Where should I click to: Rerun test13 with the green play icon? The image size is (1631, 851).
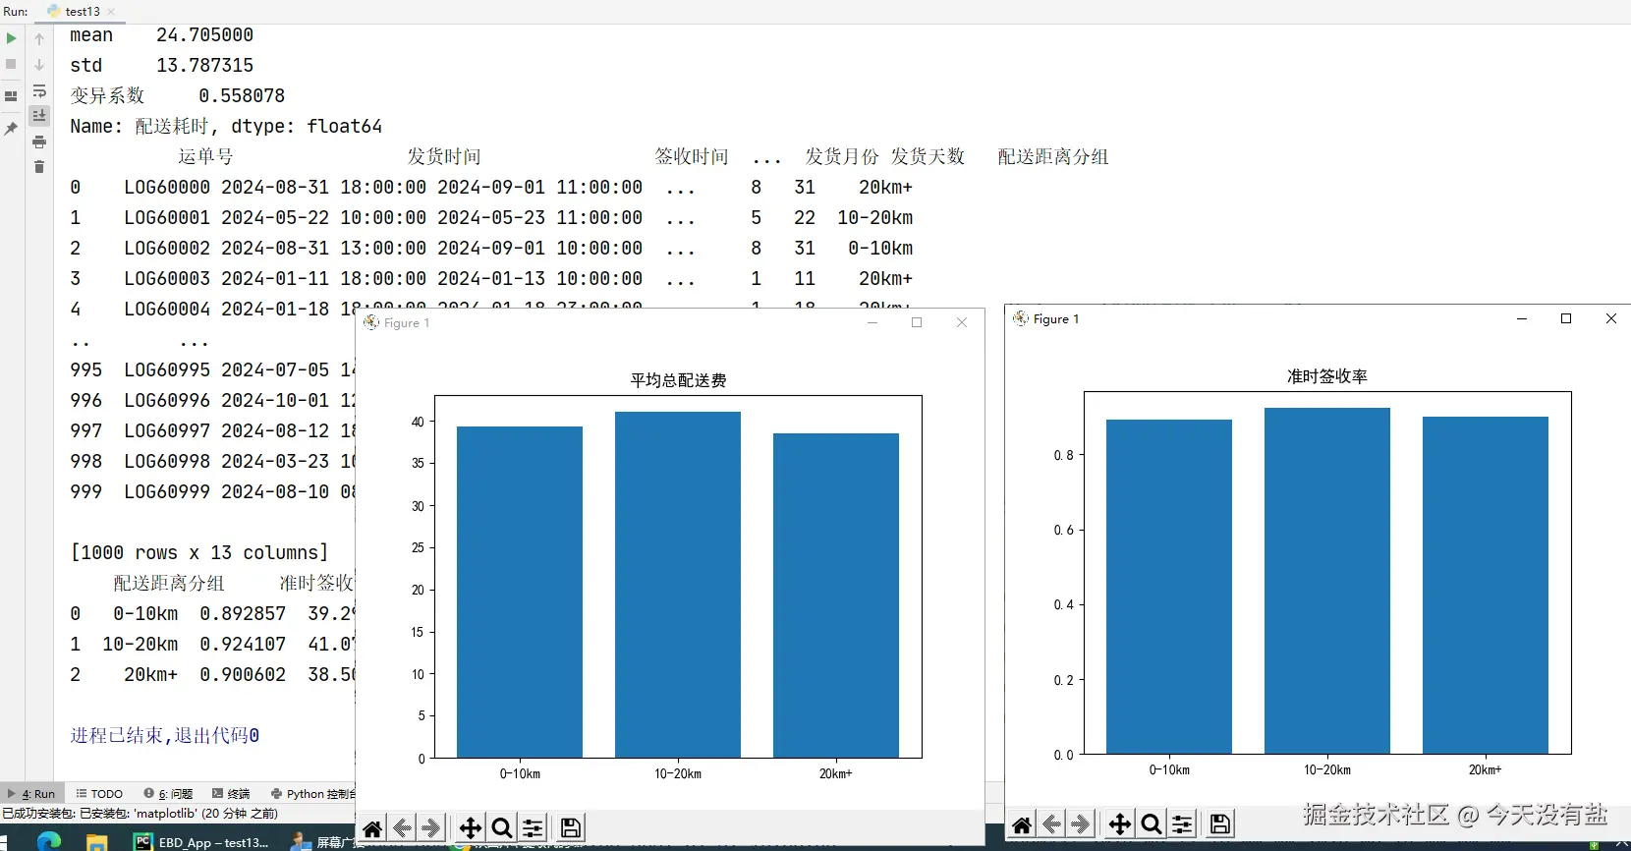point(12,38)
